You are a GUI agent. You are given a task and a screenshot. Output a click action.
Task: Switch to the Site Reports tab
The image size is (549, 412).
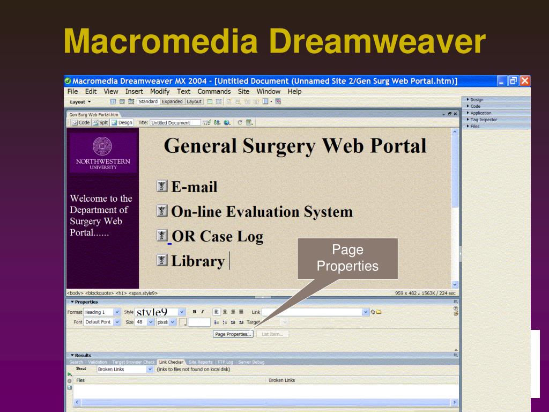click(x=201, y=362)
